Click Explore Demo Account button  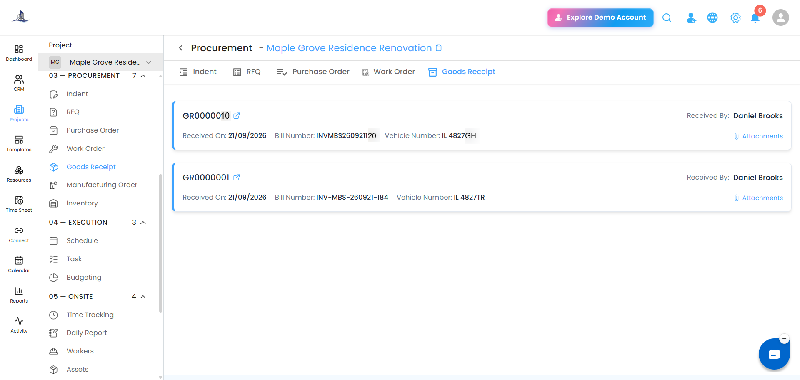[x=600, y=17]
